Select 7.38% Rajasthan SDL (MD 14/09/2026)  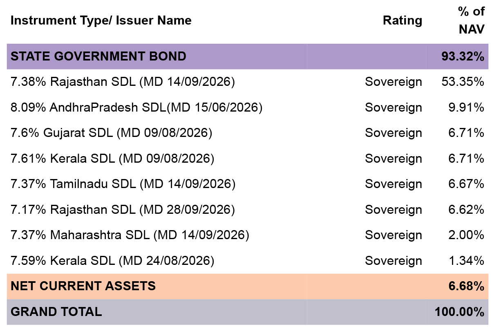coord(123,82)
